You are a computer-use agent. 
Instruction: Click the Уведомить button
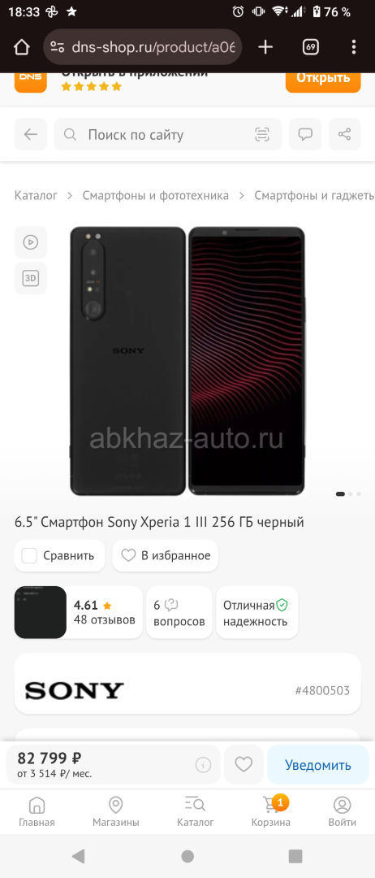click(x=318, y=764)
